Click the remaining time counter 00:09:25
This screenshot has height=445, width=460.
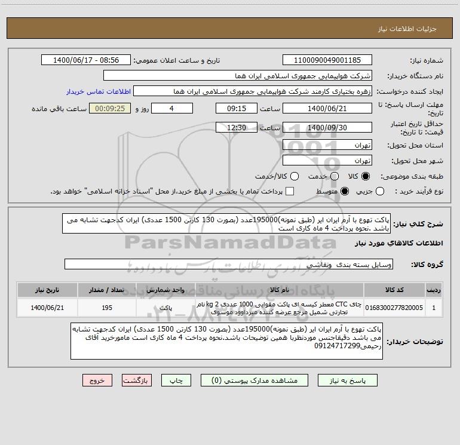pos(110,108)
